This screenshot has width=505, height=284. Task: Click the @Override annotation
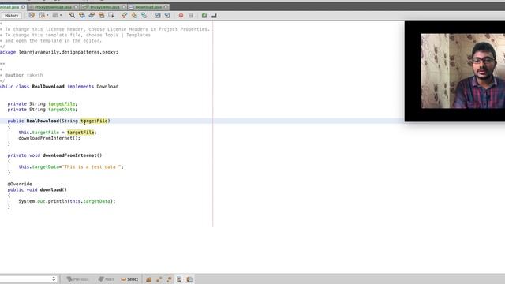pos(20,184)
